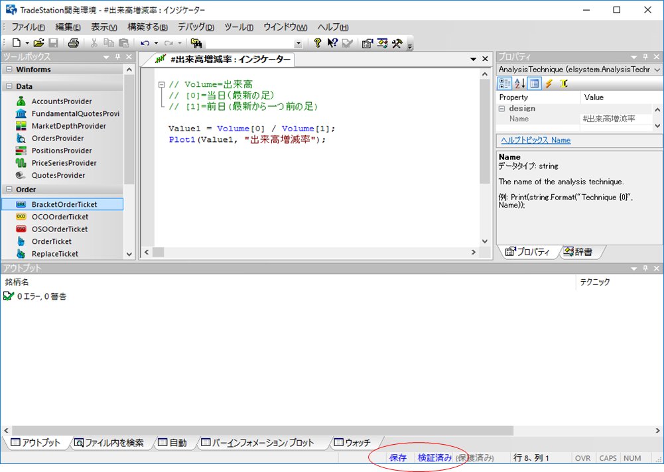Open the toolbar search combo box dropdown
664x472 pixels.
tap(299, 44)
